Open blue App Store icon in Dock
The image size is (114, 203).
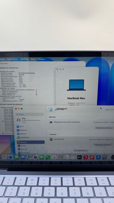point(98,157)
